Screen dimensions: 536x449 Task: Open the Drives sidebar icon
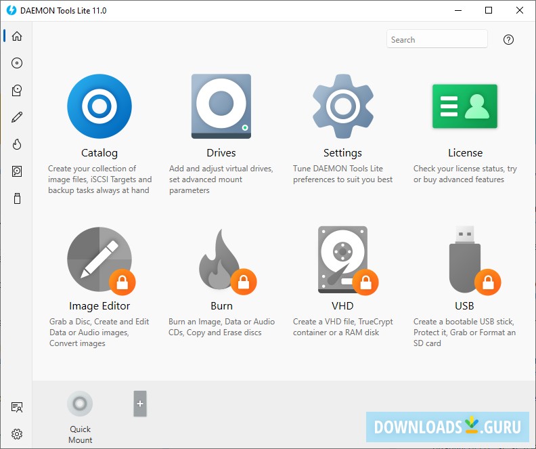[17, 90]
